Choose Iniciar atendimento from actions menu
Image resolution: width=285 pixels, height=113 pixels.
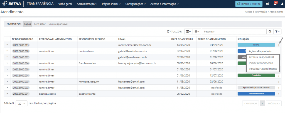pos(261,63)
